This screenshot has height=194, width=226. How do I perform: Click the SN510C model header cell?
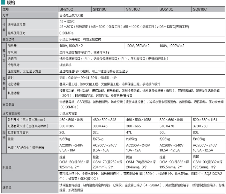[141, 9]
